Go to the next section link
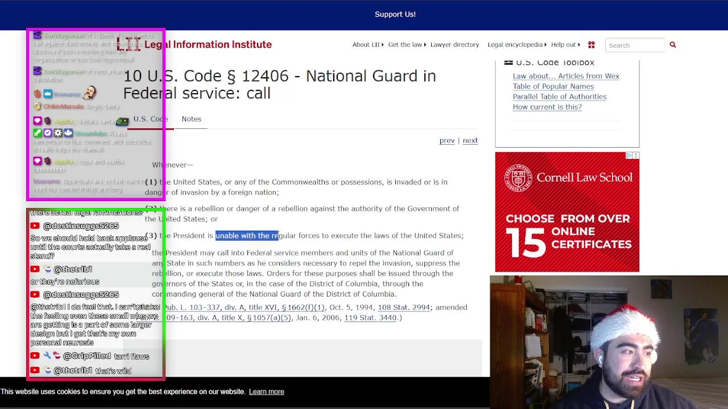The image size is (728, 409). pos(470,140)
